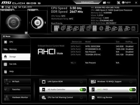Click the AHCI/RAID disk icon
Viewport: 140px width, 105px height.
[x=93, y=90]
